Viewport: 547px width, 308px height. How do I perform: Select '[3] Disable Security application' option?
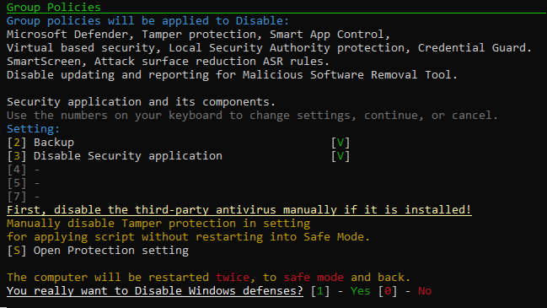115,156
